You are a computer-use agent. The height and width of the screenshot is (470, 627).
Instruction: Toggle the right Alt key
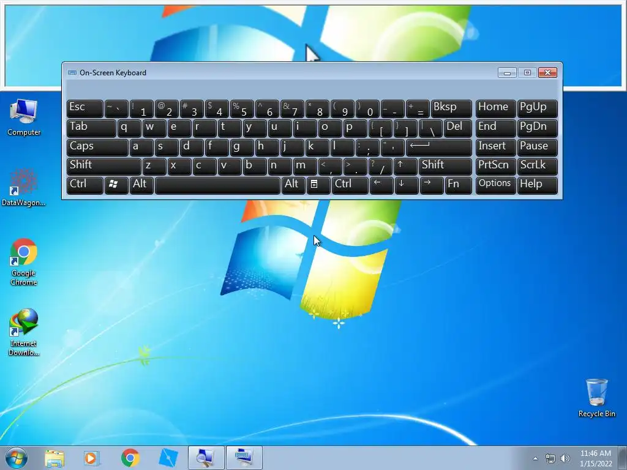pos(293,185)
